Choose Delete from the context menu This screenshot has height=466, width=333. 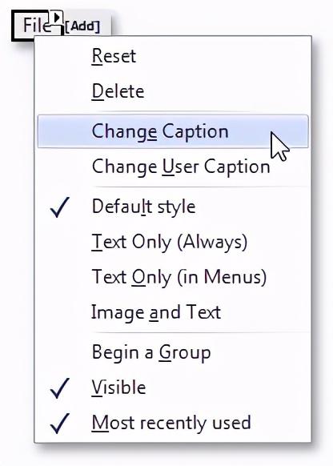[x=173, y=91]
